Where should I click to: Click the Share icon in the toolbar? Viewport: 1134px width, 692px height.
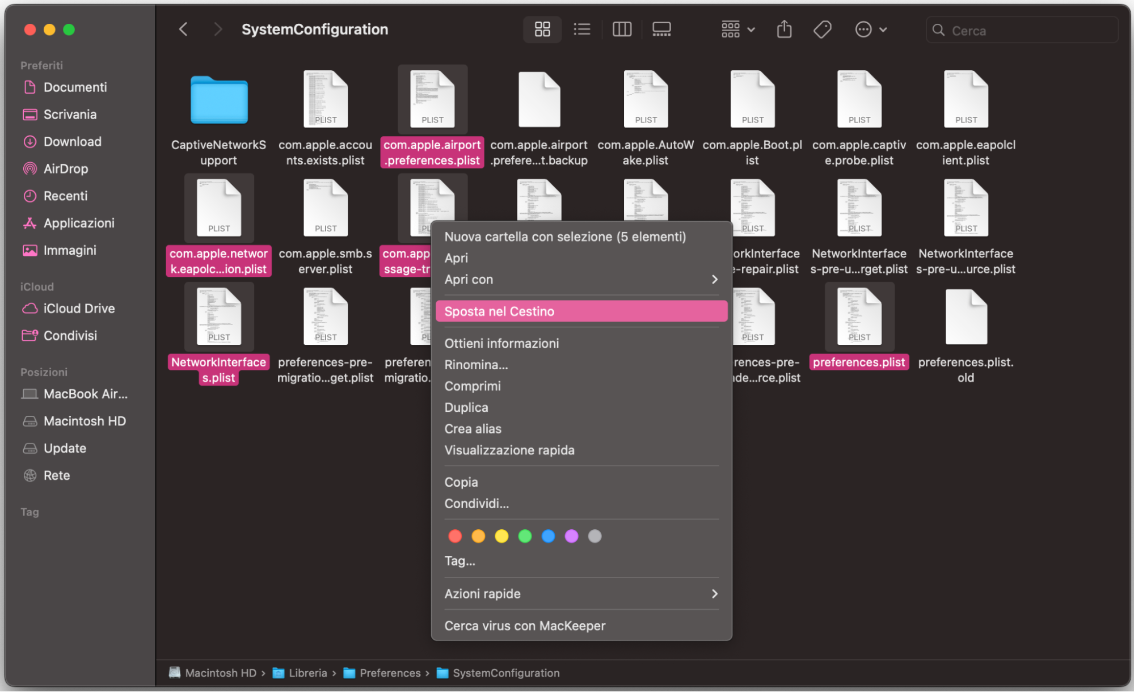(784, 29)
